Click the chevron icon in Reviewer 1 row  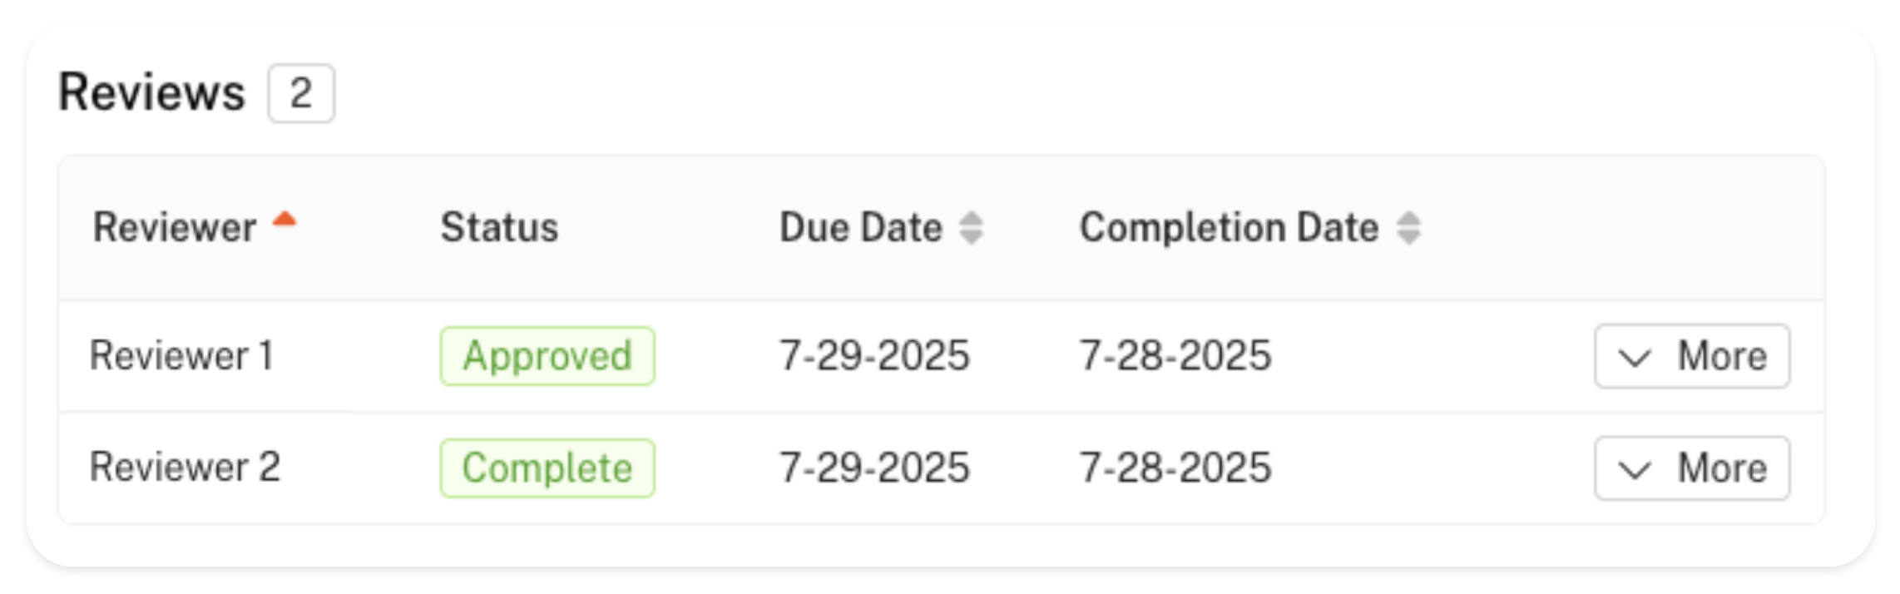tap(1634, 358)
